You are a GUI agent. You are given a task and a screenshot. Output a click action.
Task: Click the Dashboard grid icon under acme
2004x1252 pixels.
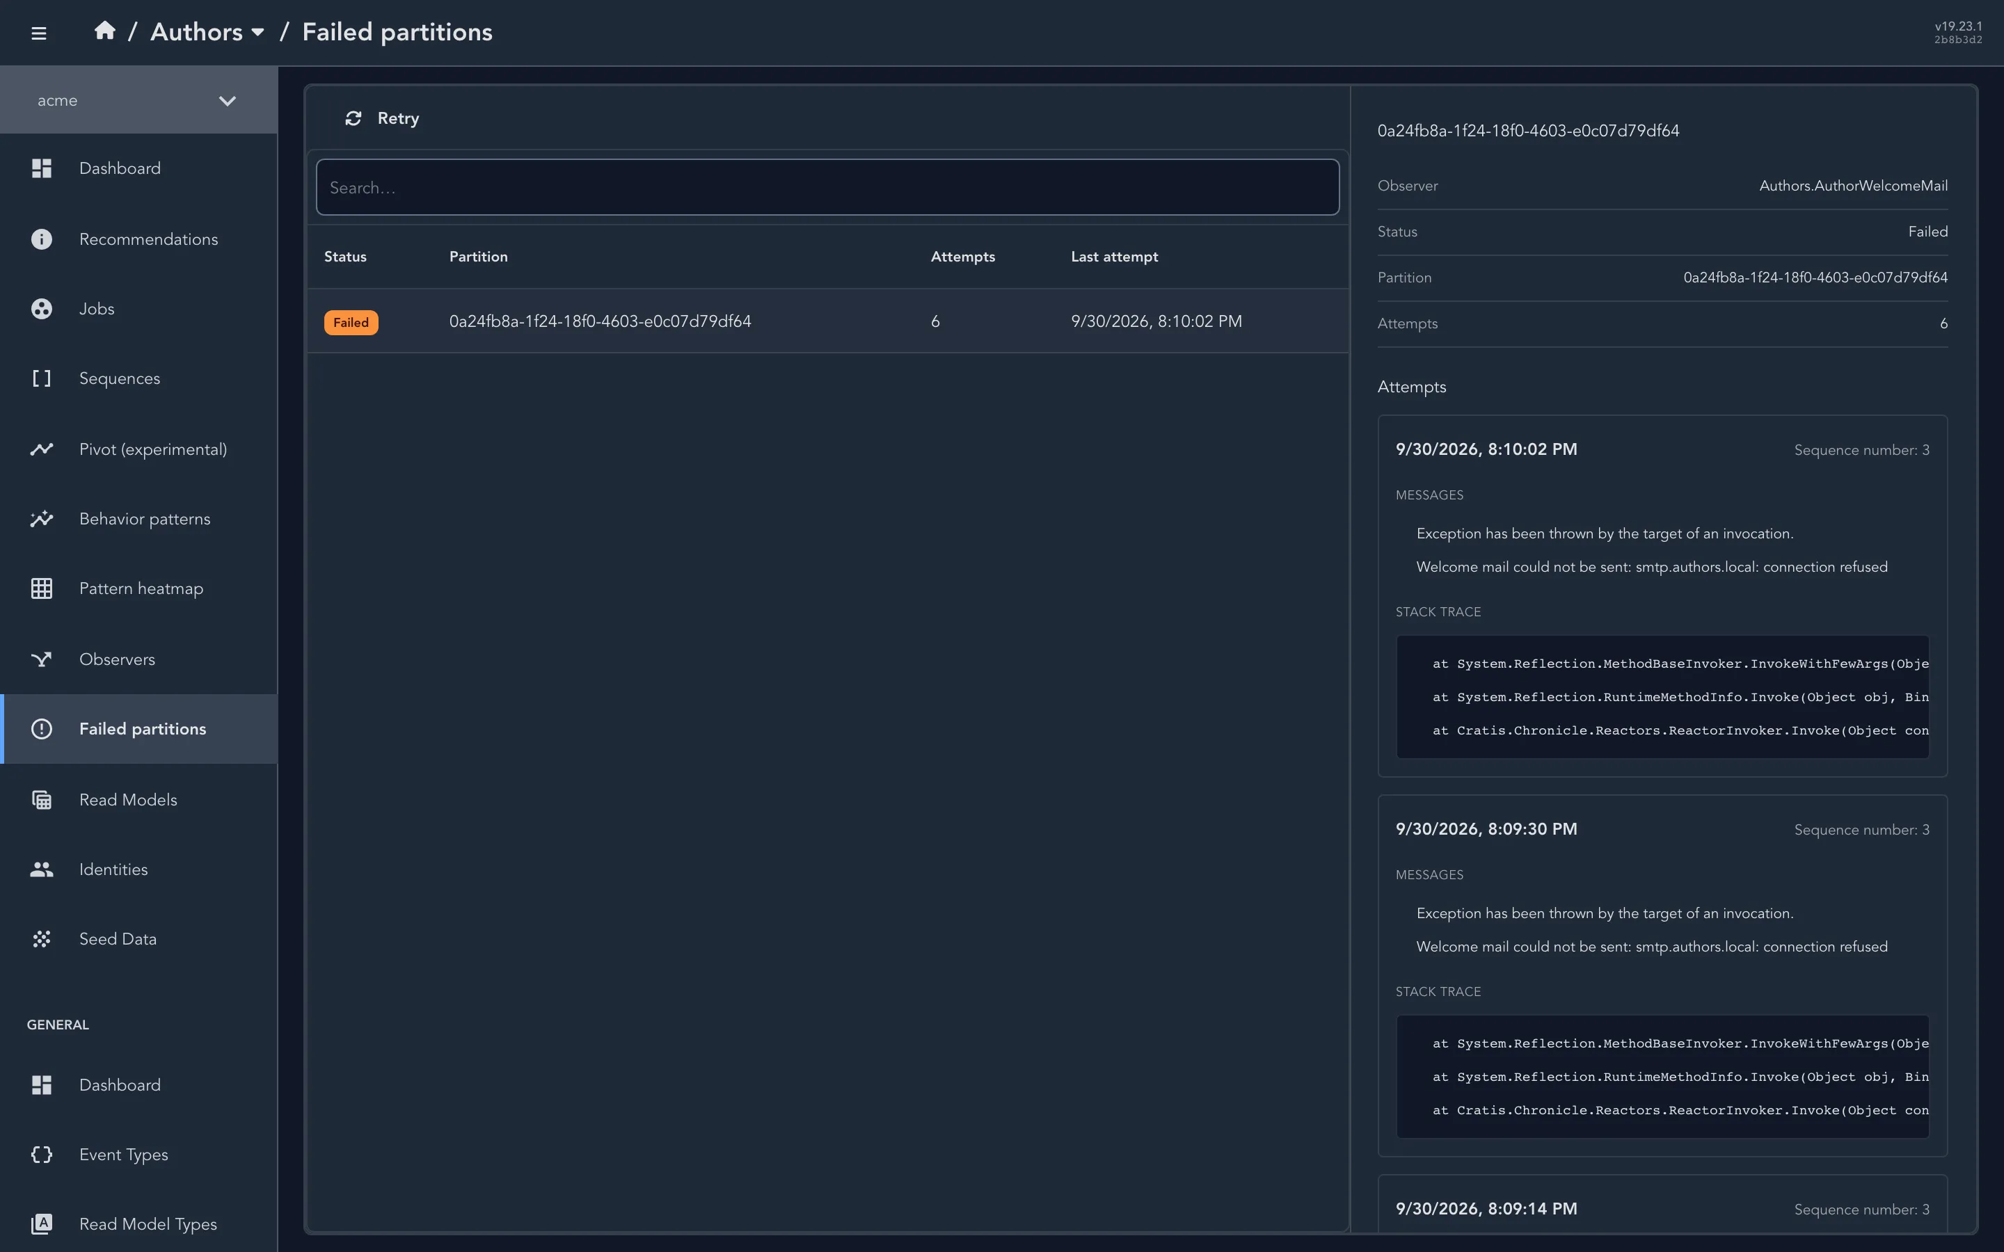[x=42, y=168]
